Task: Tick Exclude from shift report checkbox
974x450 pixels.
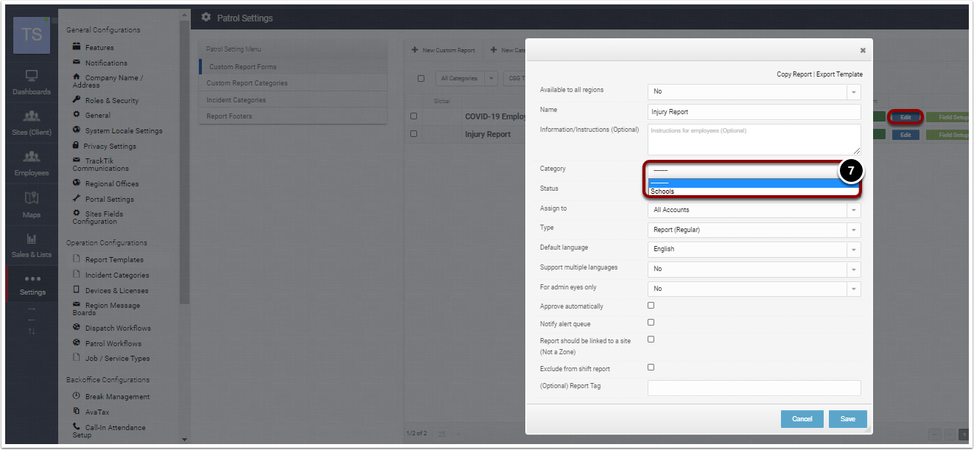Action: [x=651, y=368]
